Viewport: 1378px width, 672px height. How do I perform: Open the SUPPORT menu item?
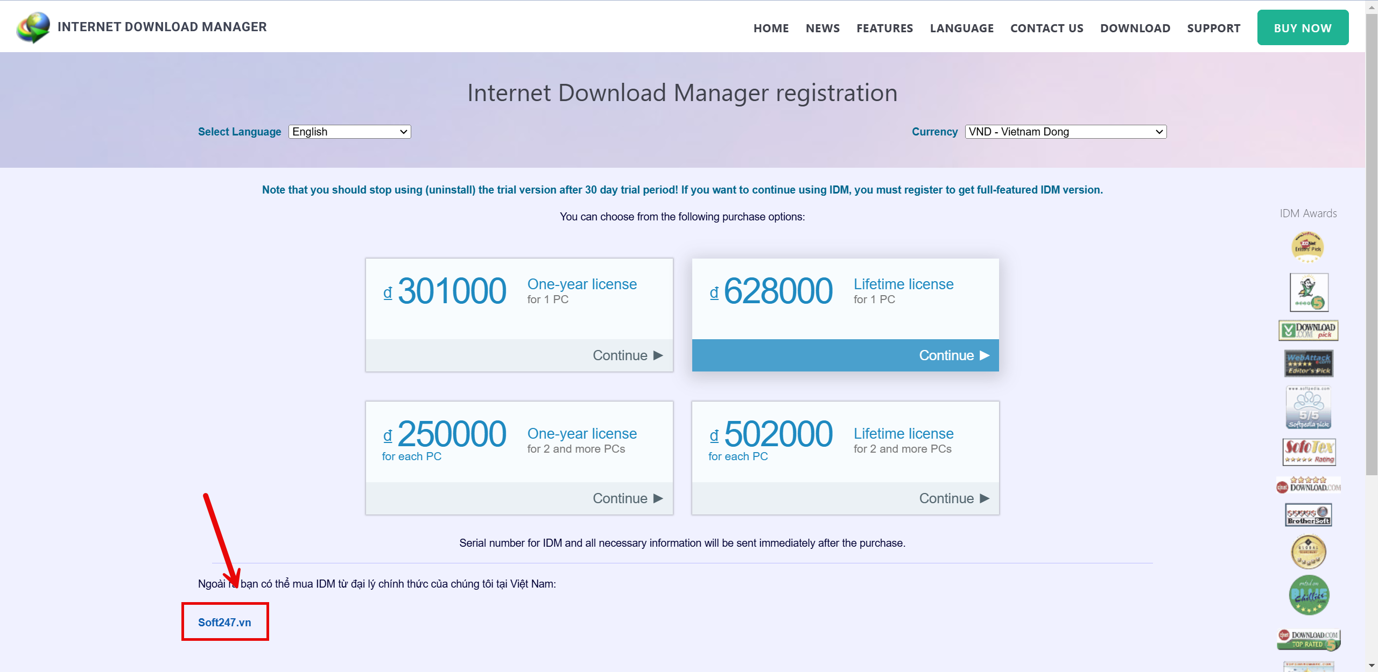1214,28
